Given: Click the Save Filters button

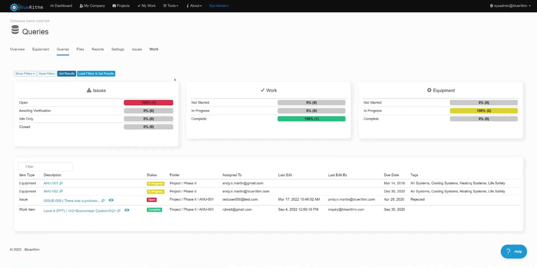Looking at the screenshot, I should click(x=47, y=74).
